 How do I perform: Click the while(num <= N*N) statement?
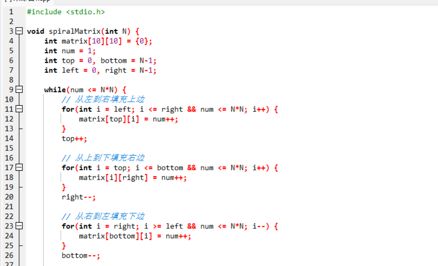(x=85, y=90)
